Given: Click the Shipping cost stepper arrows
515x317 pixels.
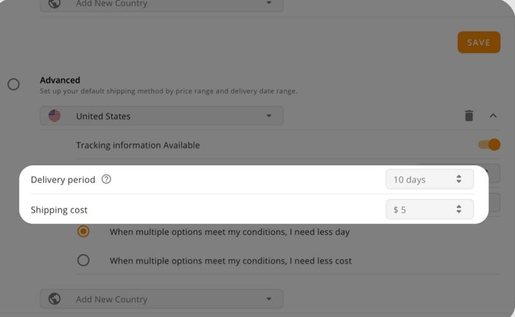Looking at the screenshot, I should pos(459,209).
